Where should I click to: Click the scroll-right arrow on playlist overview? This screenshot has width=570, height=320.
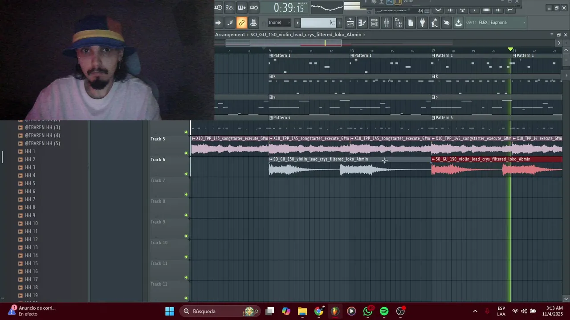[559, 43]
